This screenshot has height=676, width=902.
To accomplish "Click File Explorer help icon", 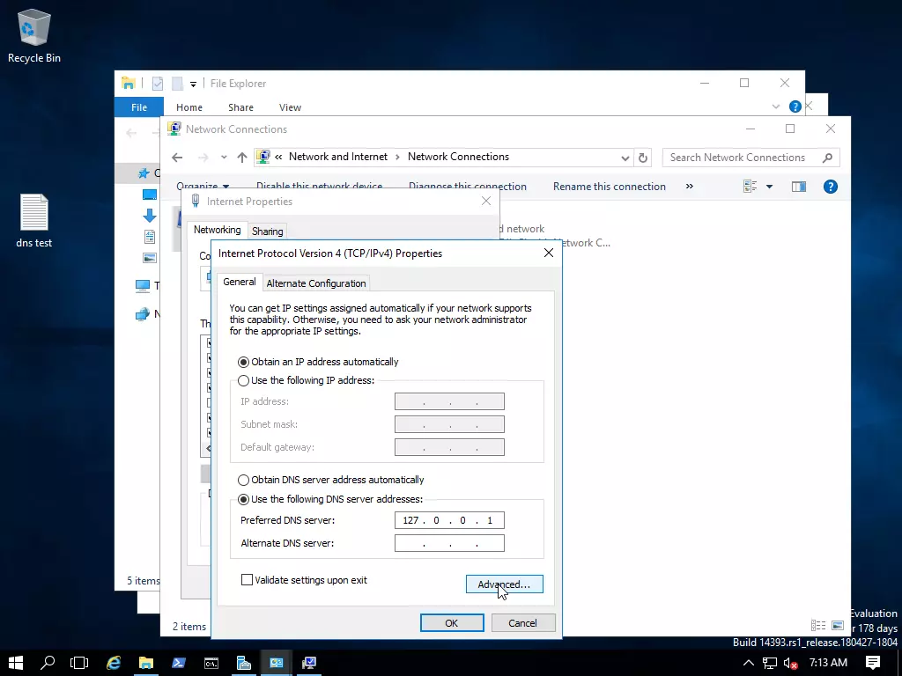I will [x=795, y=107].
